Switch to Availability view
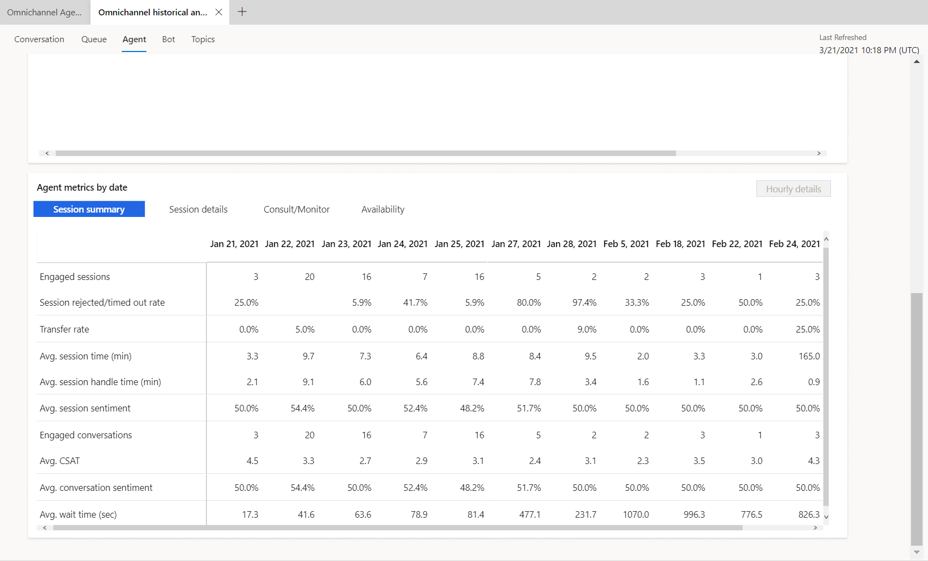This screenshot has width=928, height=561. [x=383, y=209]
